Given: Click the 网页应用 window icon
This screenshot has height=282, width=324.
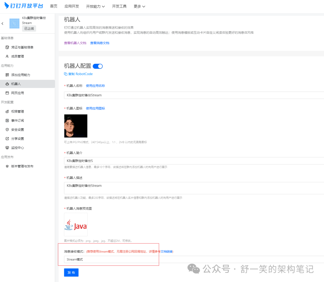Looking at the screenshot, I should click(7, 93).
